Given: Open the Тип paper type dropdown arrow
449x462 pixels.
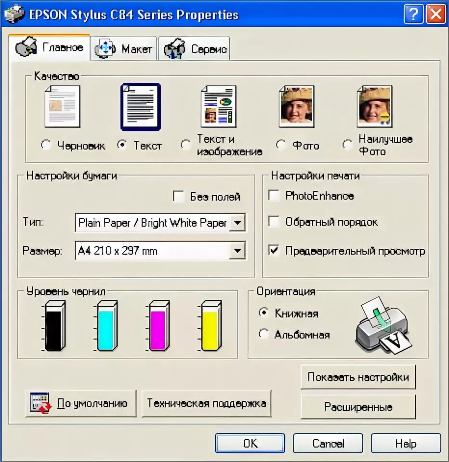Looking at the screenshot, I should [x=238, y=222].
